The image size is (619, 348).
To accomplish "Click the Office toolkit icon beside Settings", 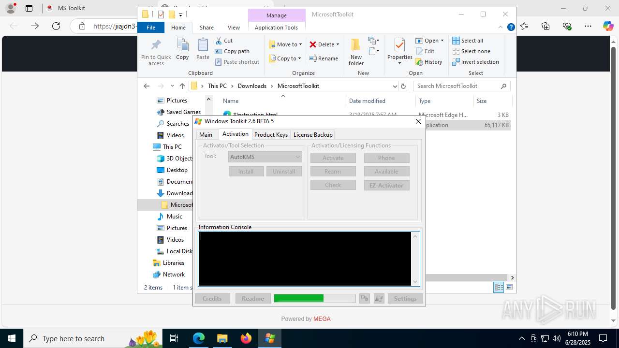I will [x=364, y=299].
